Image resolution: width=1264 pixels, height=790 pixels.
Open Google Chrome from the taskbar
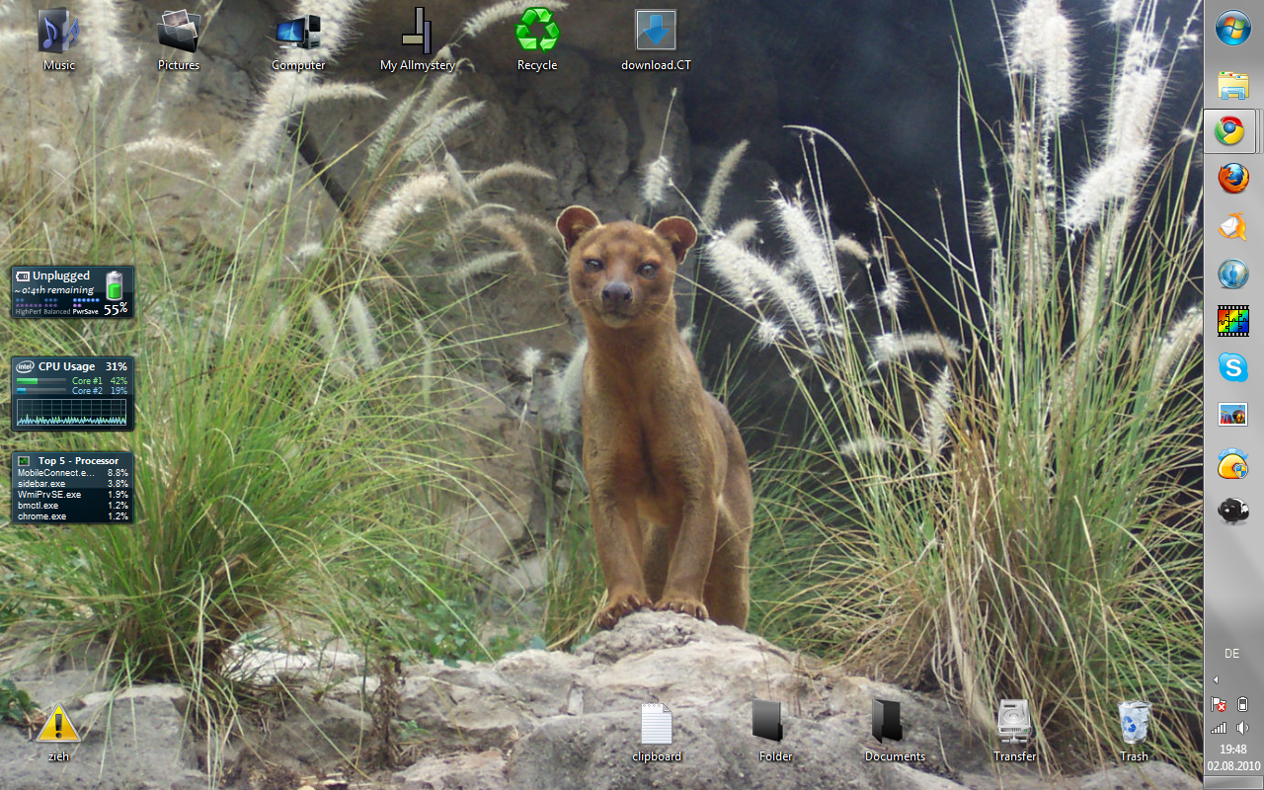coord(1230,131)
